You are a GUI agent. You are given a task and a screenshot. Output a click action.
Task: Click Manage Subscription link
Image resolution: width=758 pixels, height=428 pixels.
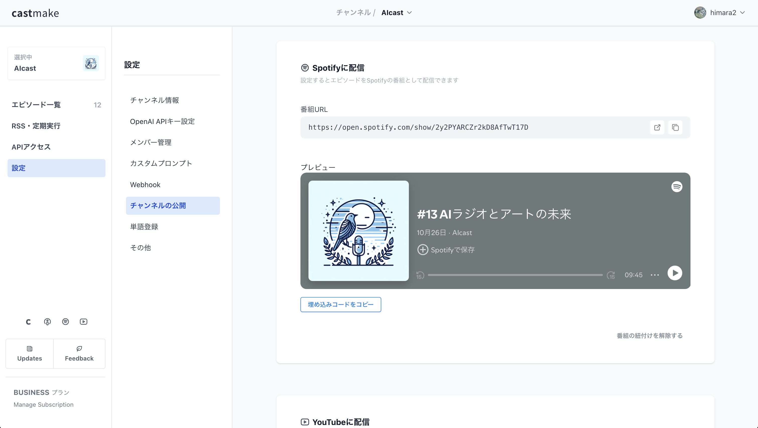[44, 404]
